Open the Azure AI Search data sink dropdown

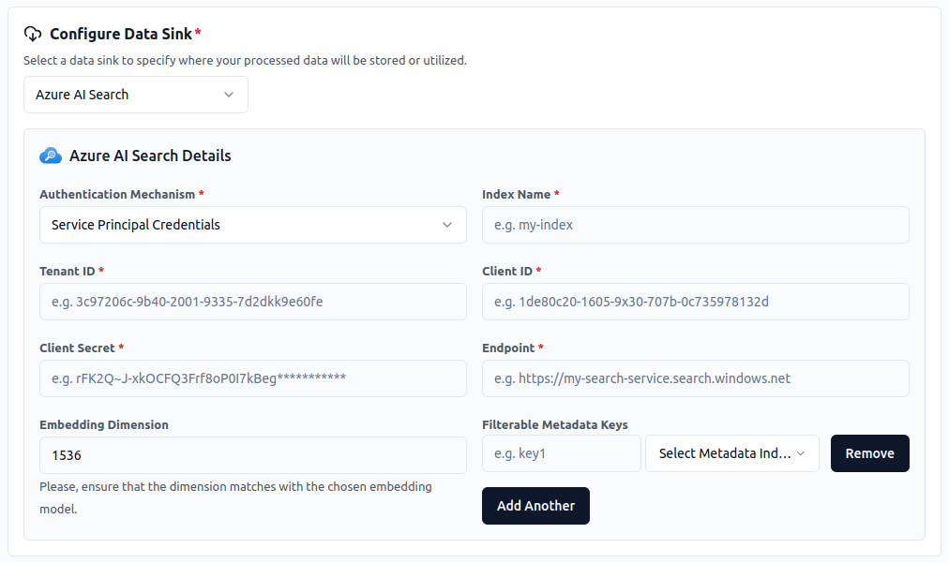pyautogui.click(x=136, y=95)
